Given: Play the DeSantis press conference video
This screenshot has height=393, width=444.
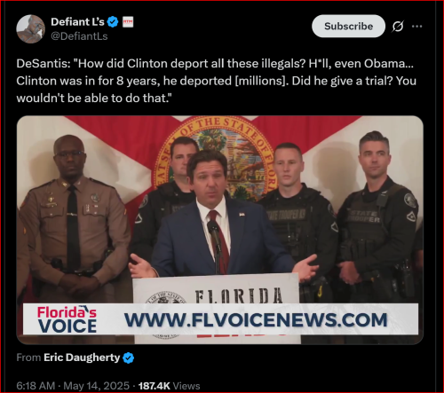Looking at the screenshot, I should pos(220,230).
